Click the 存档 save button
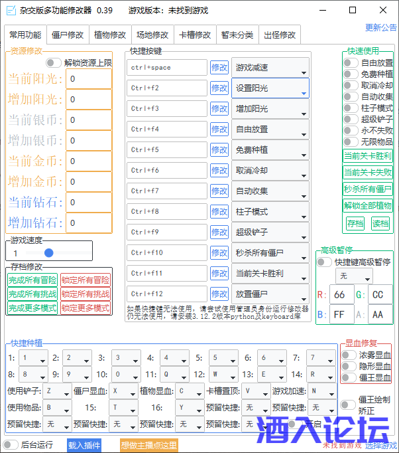Screen dimensions: 399x453 pyautogui.click(x=355, y=224)
